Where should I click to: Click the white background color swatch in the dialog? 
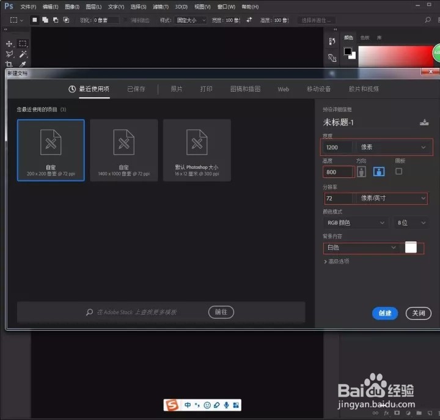[411, 248]
